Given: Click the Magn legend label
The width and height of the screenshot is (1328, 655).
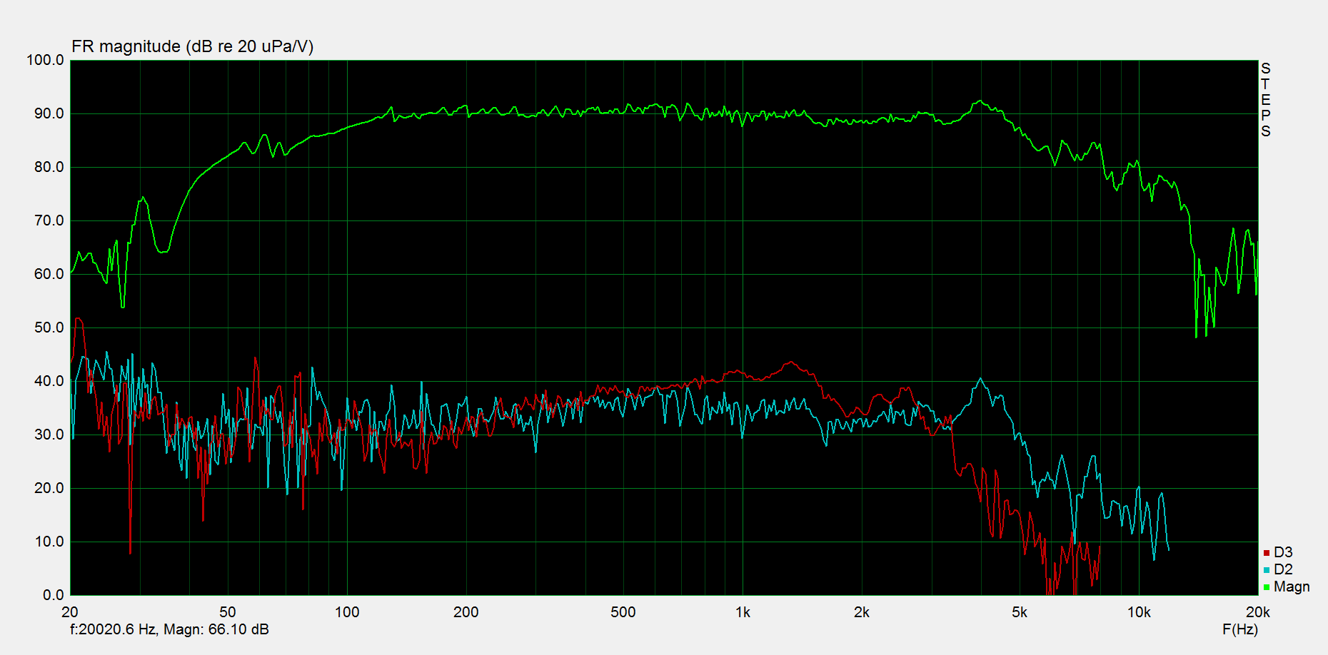Looking at the screenshot, I should (x=1292, y=587).
